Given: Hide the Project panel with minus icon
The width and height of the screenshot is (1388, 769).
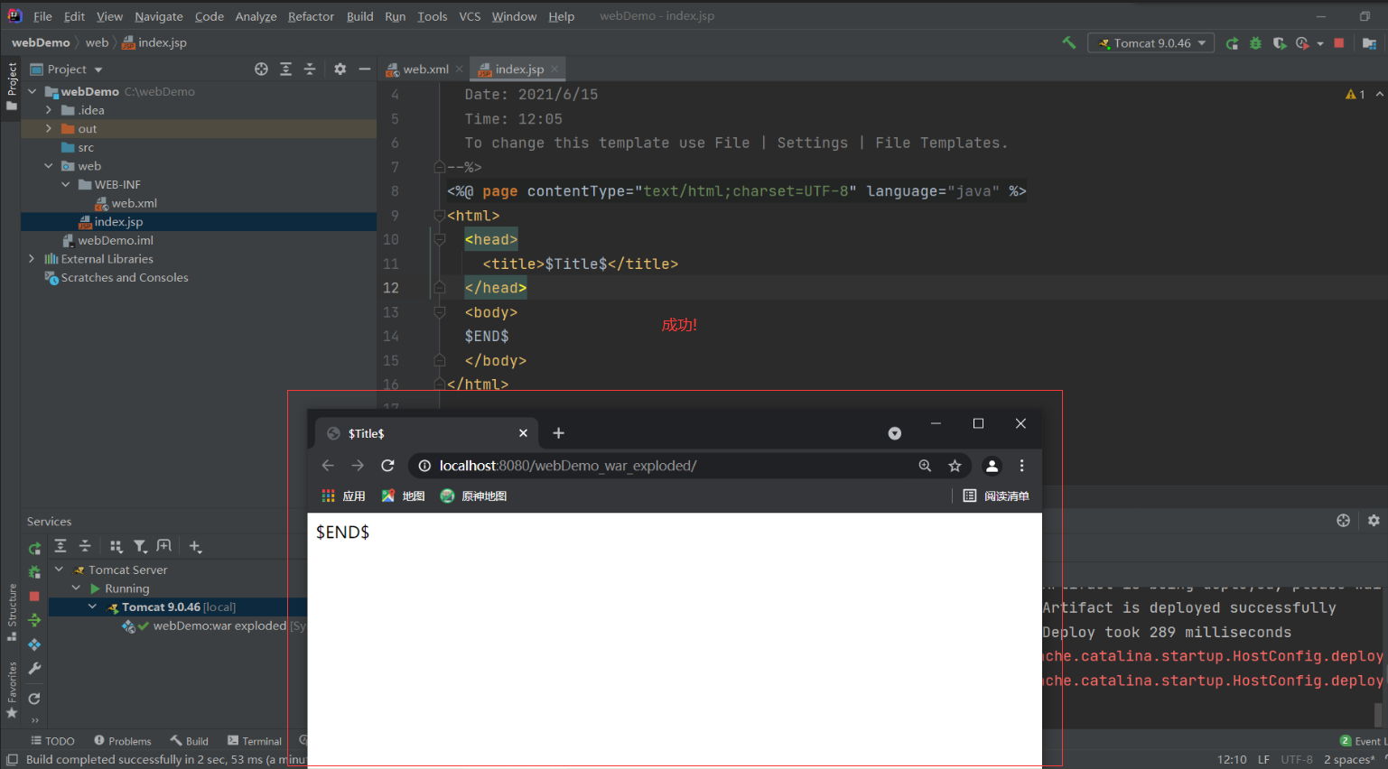Looking at the screenshot, I should coord(365,69).
